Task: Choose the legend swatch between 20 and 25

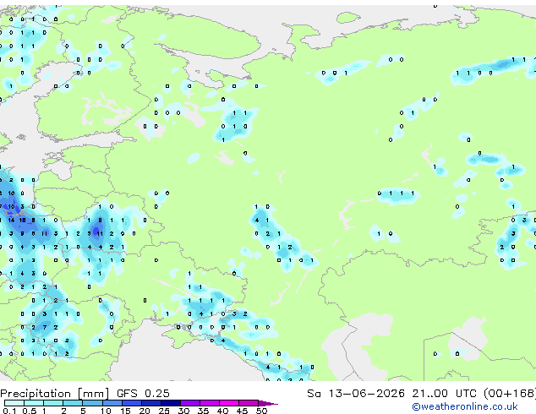Action: [151, 403]
